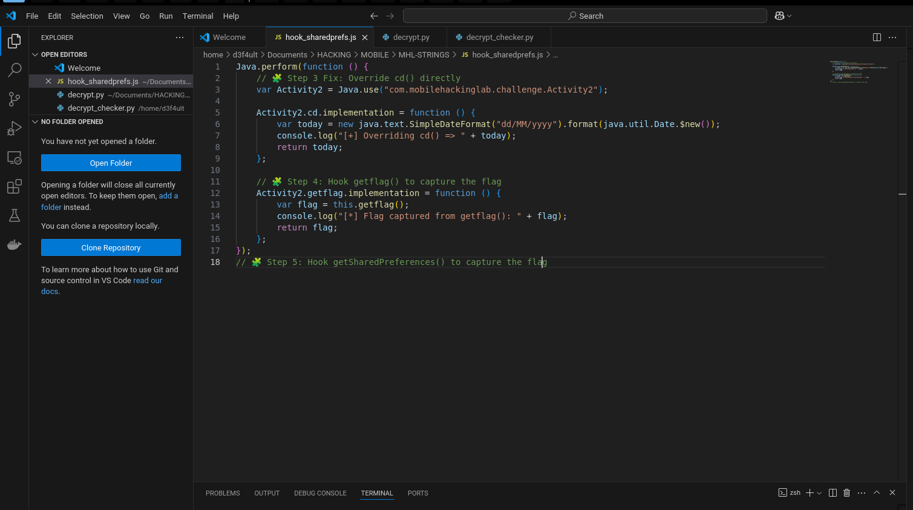The image size is (913, 510).
Task: Switch to the Problems panel tab
Action: pos(223,493)
